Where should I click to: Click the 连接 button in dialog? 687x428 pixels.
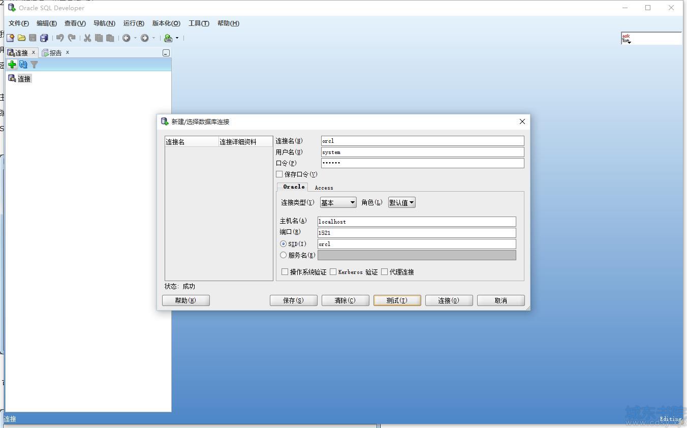click(x=449, y=300)
